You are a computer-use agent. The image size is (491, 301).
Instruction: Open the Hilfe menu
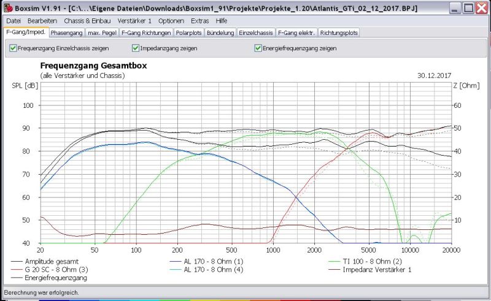(222, 21)
